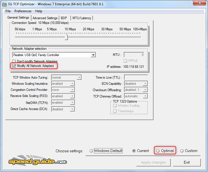Open the File menu
208x172 pixels.
click(x=8, y=11)
